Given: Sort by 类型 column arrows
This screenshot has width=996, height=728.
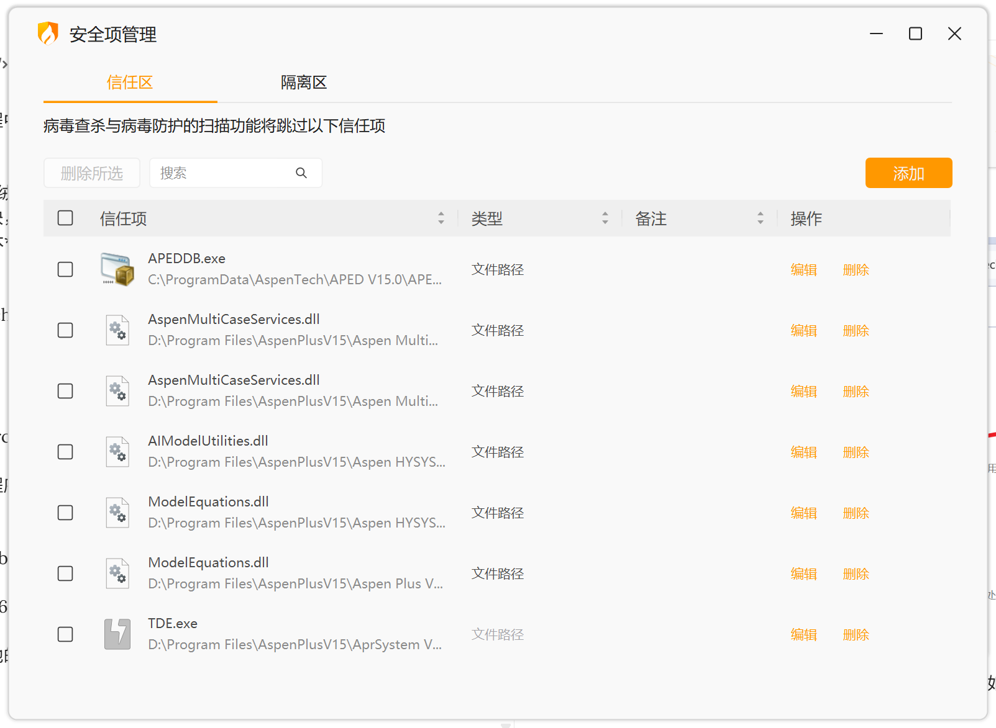Looking at the screenshot, I should (605, 218).
